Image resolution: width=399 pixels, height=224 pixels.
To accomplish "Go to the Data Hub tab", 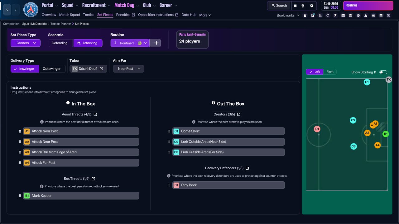I will click(189, 15).
